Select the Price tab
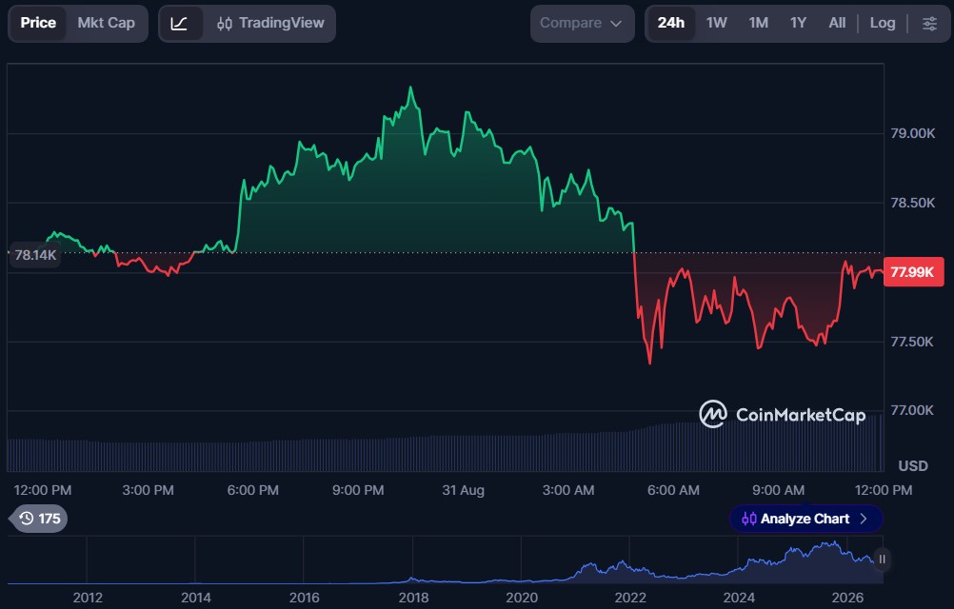This screenshot has height=609, width=954. [38, 24]
